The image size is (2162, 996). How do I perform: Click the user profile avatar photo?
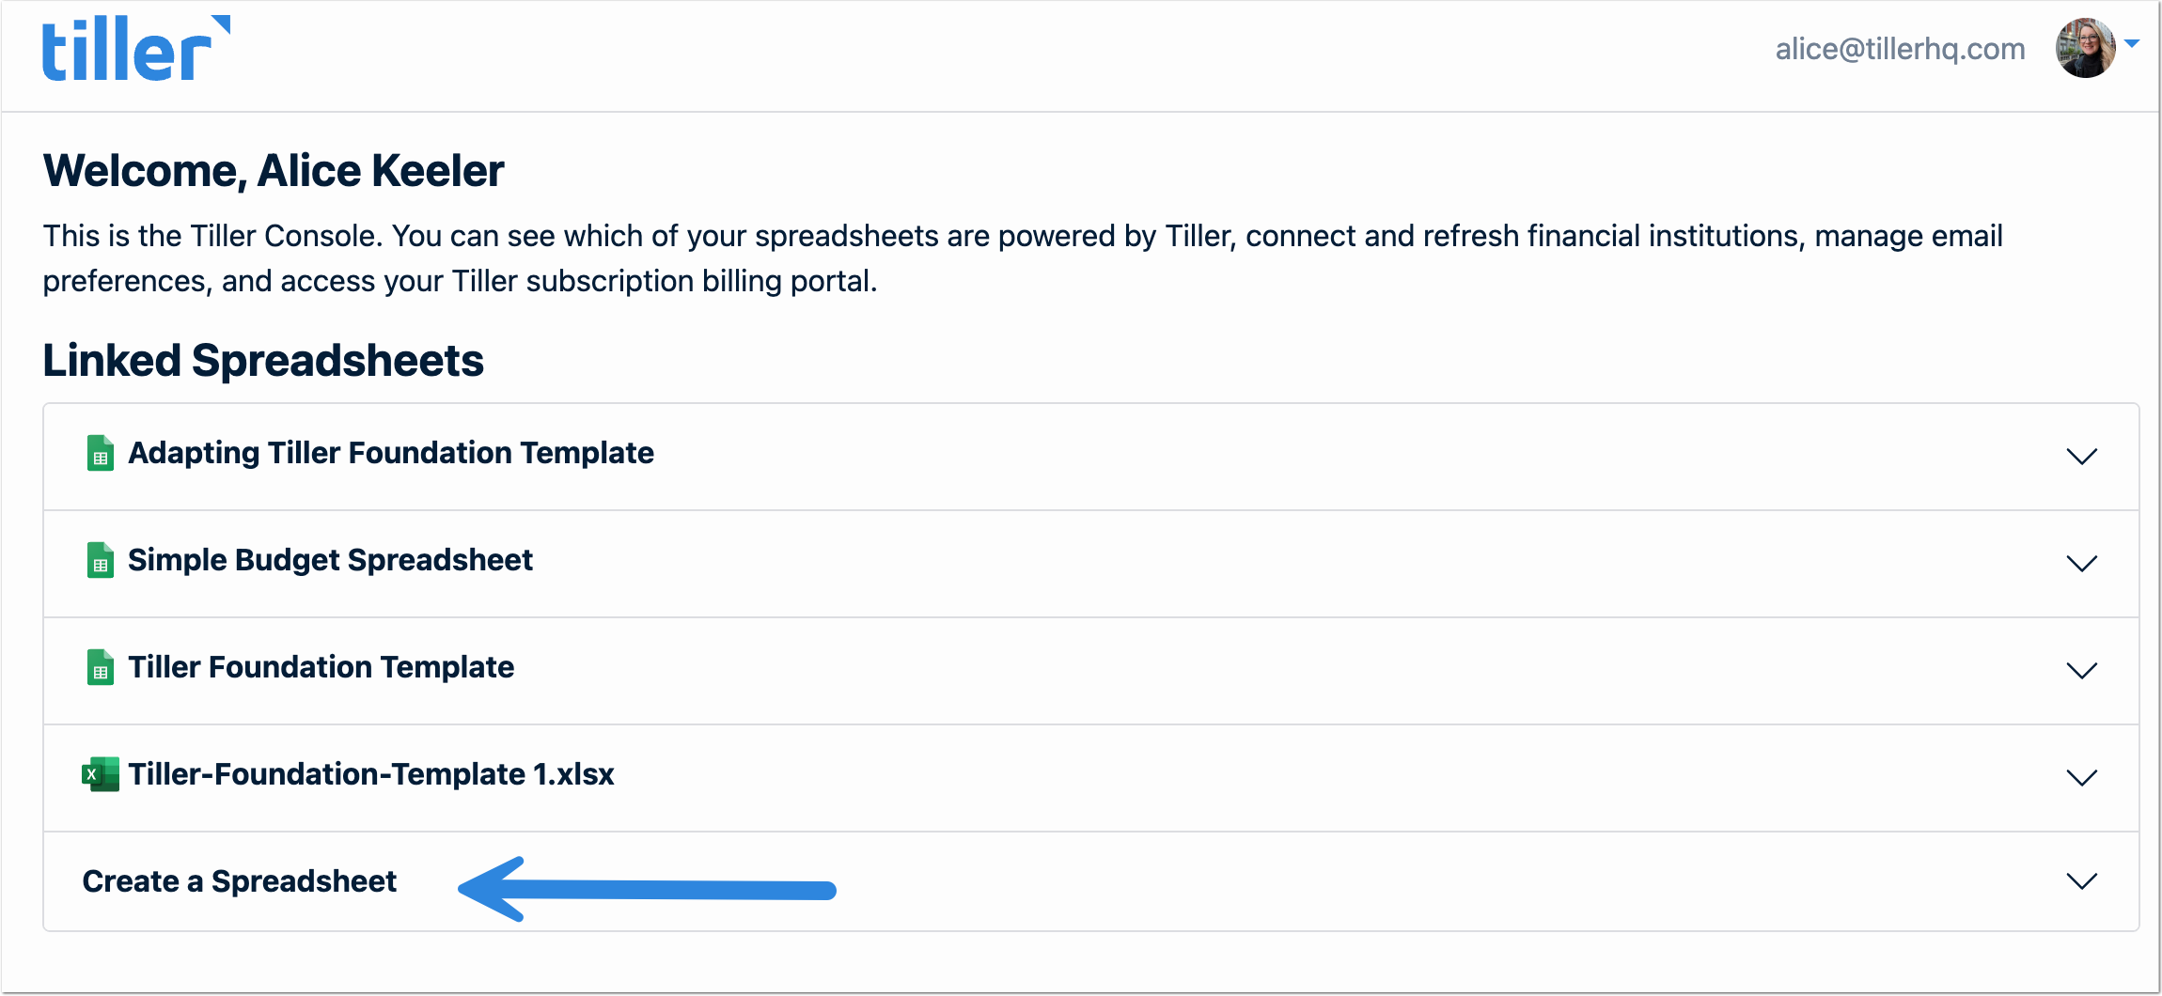coord(2085,49)
